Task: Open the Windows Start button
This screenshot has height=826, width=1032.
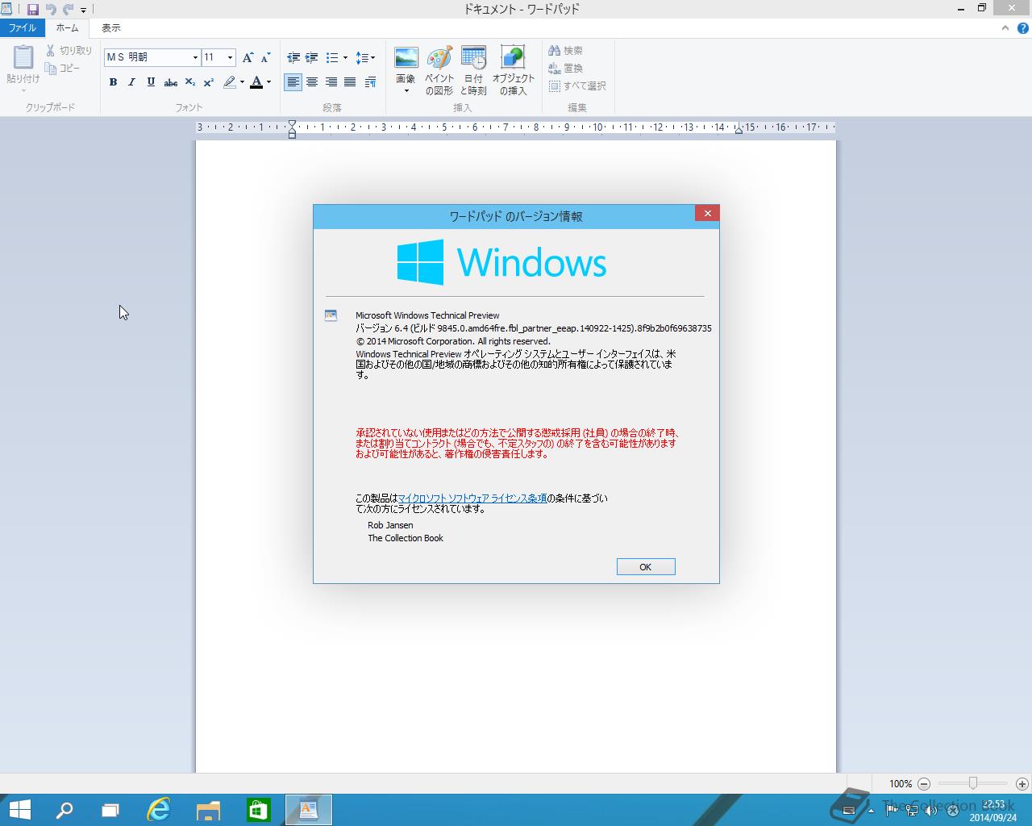Action: tap(19, 810)
